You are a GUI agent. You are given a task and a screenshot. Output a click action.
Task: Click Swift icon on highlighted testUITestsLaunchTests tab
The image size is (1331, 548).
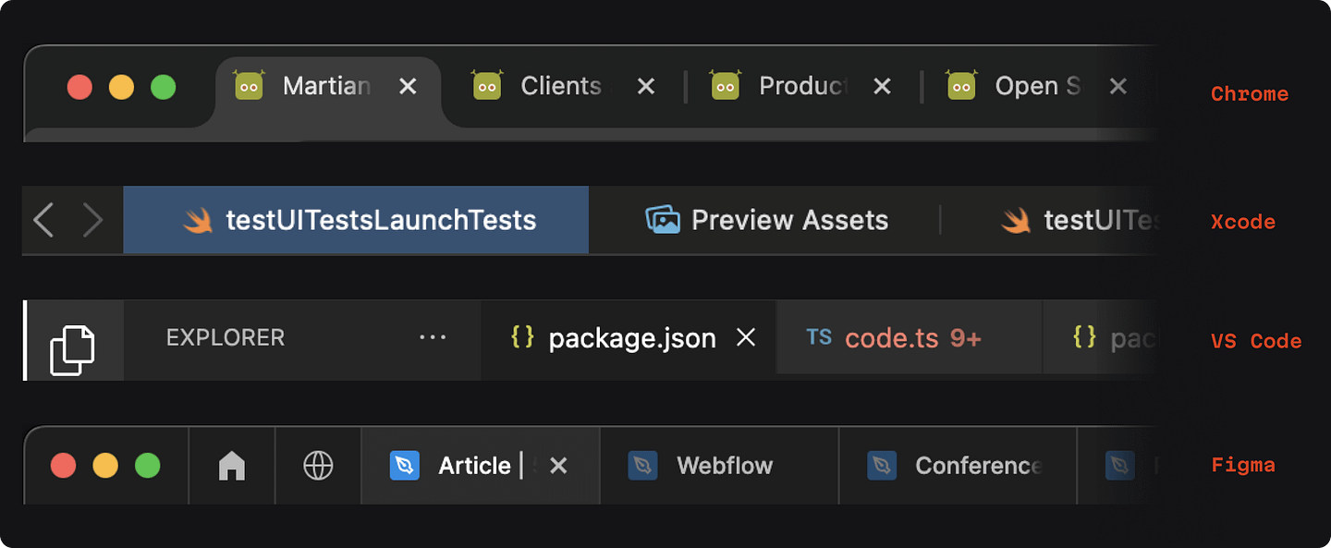[198, 220]
